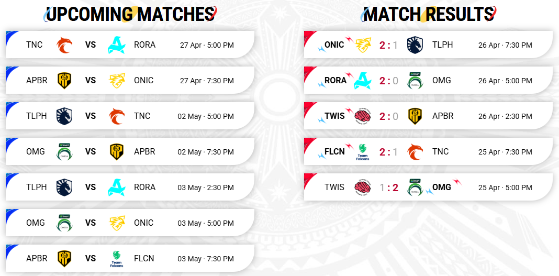
Task: Open RORA 2:0 OMG match result
Action: tap(428, 81)
